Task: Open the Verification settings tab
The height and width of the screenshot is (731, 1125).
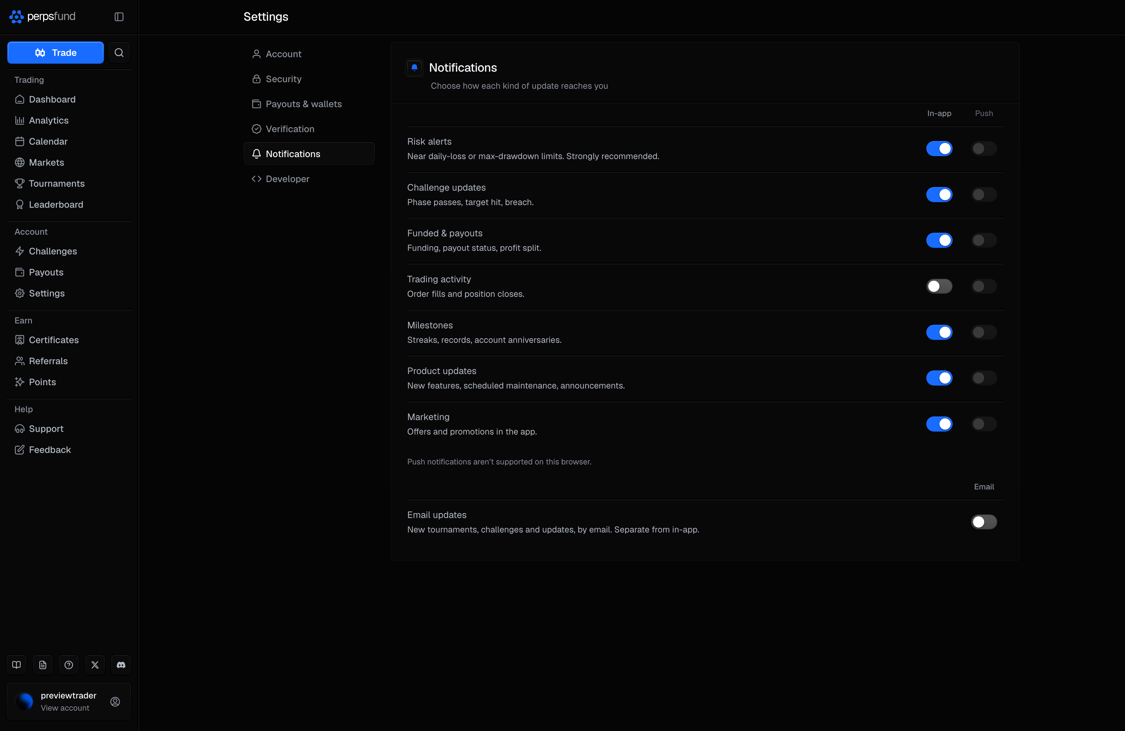Action: (309, 129)
